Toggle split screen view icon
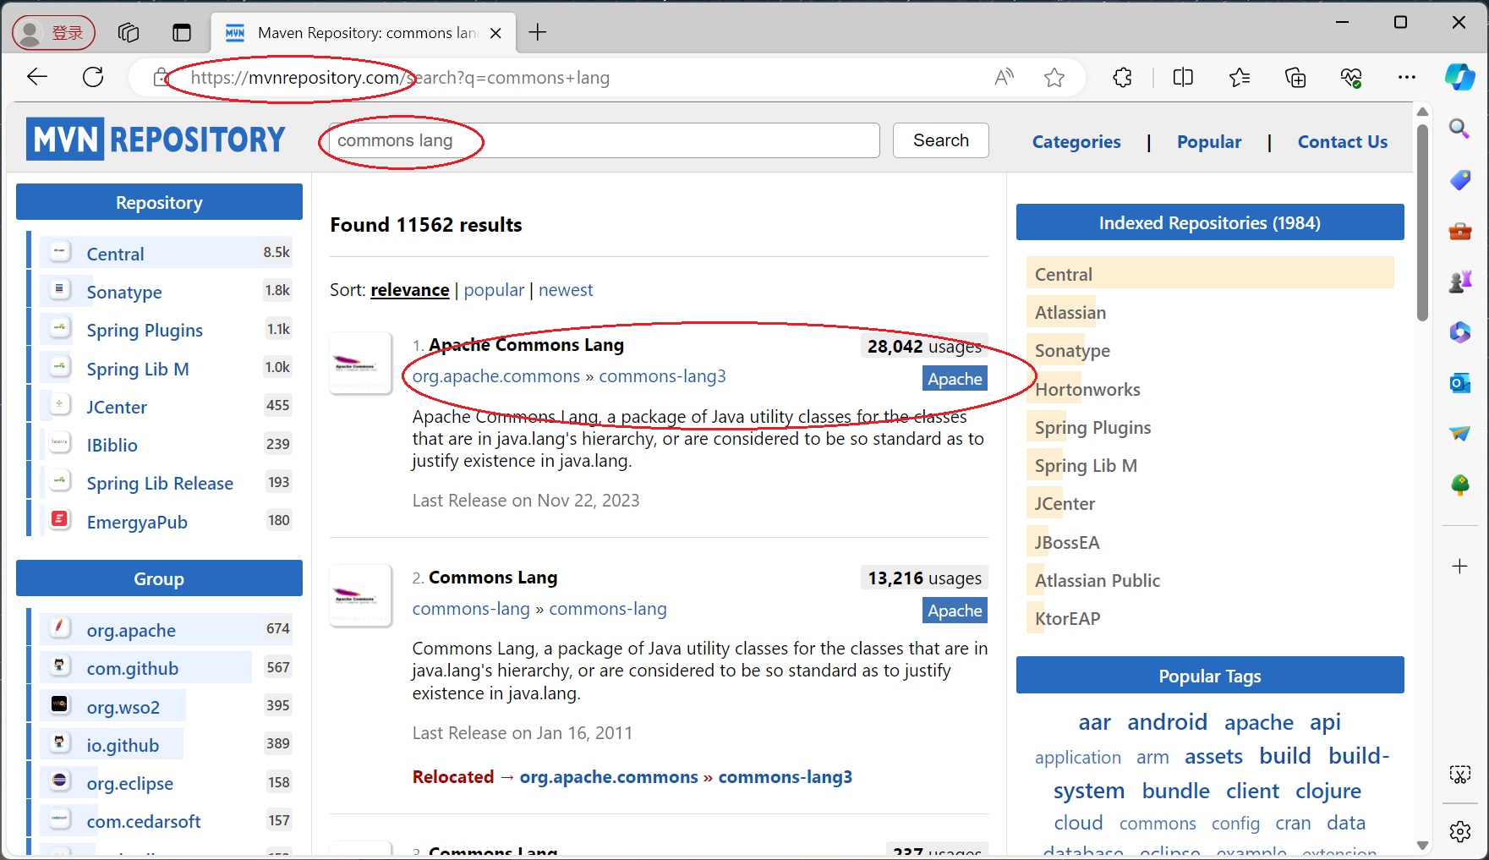Screen dimensions: 1489x860 1183,78
